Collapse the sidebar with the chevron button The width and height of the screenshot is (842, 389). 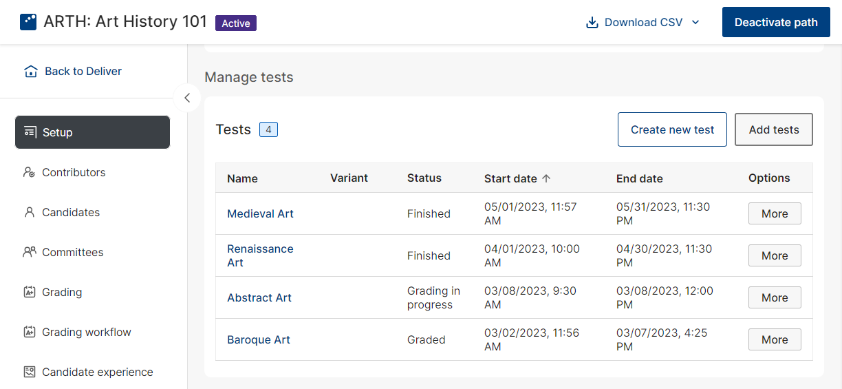tap(187, 98)
